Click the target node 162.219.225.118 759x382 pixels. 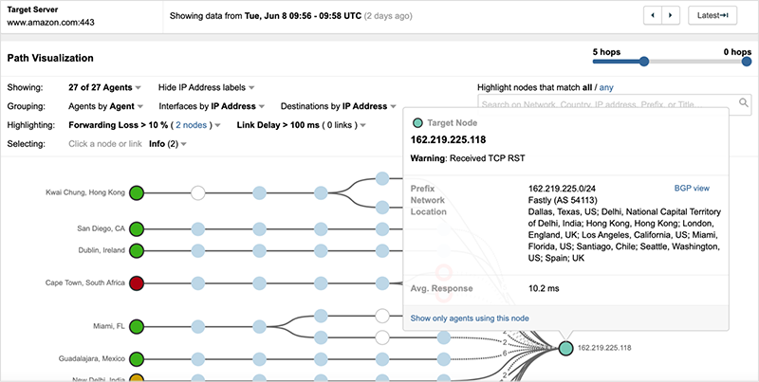click(x=565, y=348)
